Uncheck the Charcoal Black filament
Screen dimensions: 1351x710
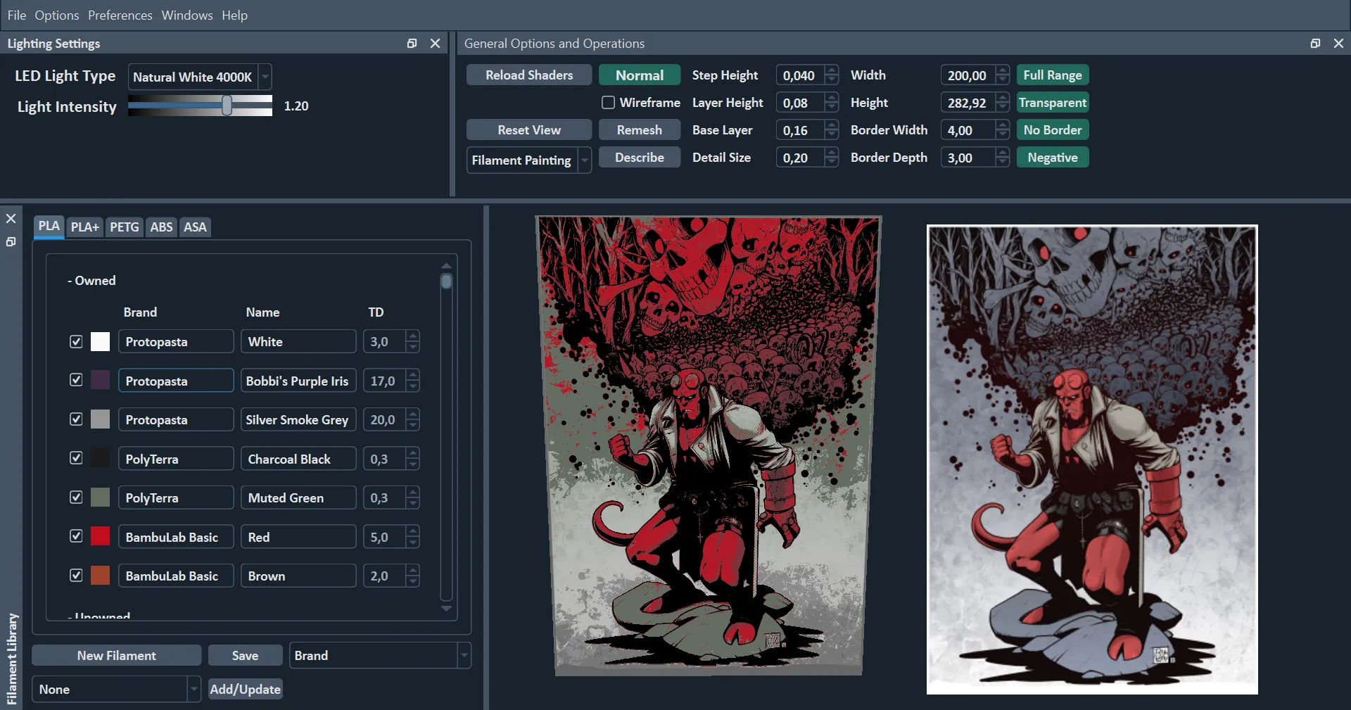76,458
